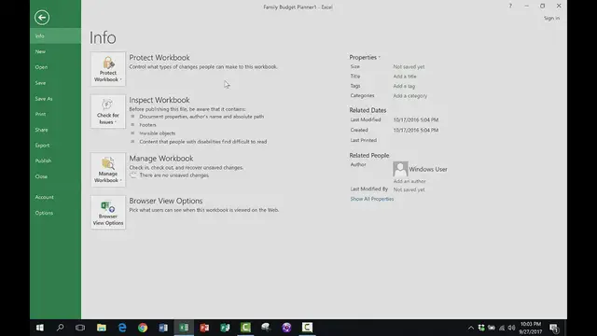Image resolution: width=597 pixels, height=336 pixels.
Task: Open PowerPoint from the taskbar
Action: 204,328
